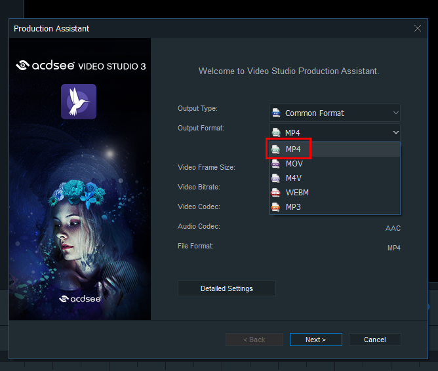This screenshot has height=371, width=438.
Task: Click the Common Format file icon
Action: pyautogui.click(x=276, y=113)
